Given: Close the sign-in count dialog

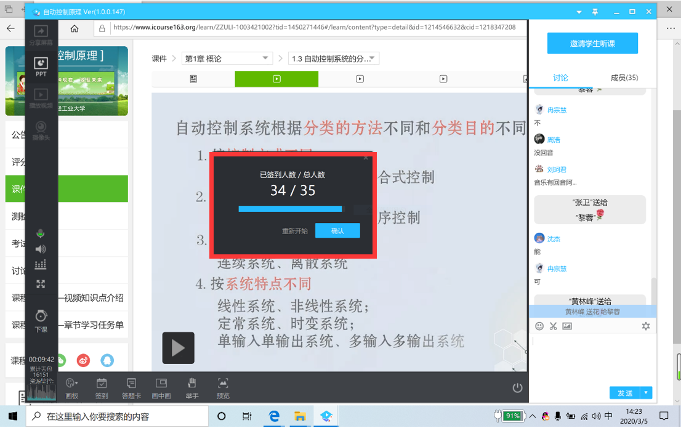Looking at the screenshot, I should 366,158.
